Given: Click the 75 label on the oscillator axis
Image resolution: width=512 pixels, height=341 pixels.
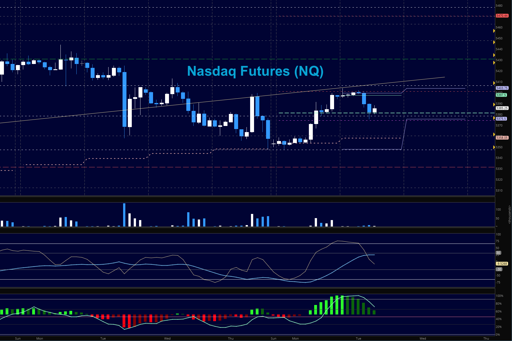Looking at the screenshot, I should click(x=497, y=241).
